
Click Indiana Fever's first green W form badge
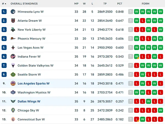coord(137,56)
